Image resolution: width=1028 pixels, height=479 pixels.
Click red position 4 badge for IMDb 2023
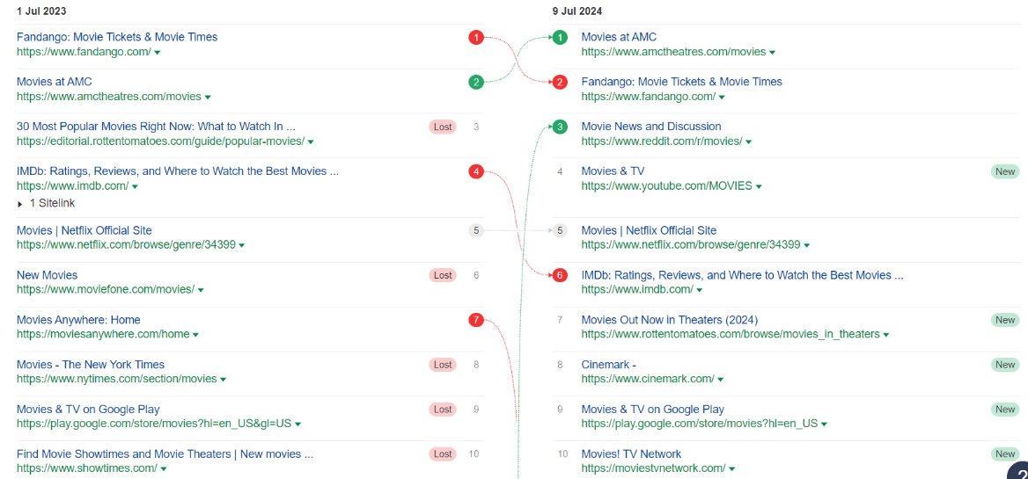476,171
